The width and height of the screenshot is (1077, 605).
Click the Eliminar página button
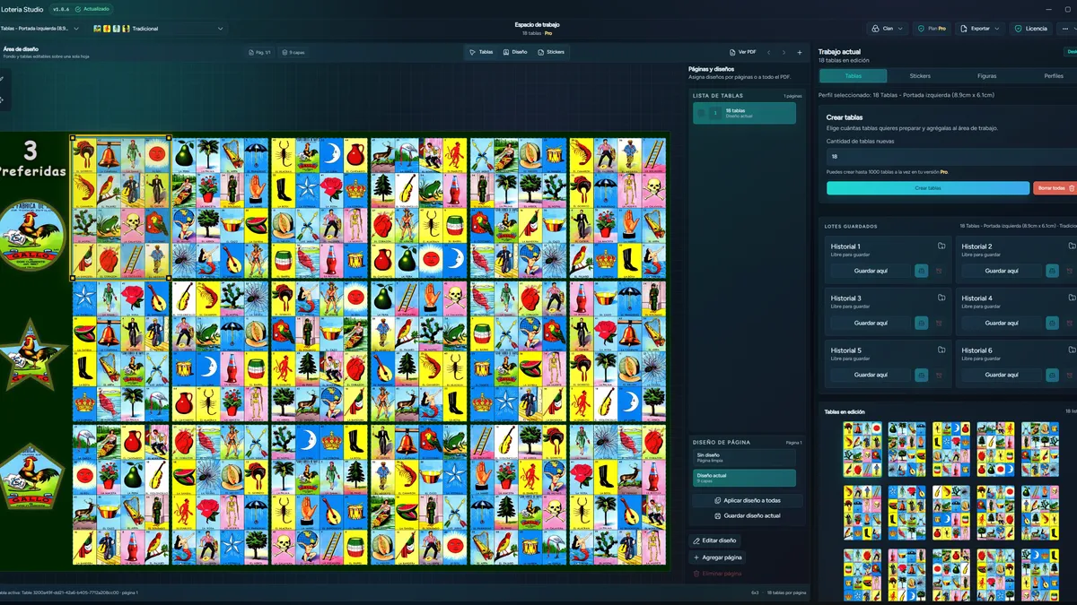[717, 573]
